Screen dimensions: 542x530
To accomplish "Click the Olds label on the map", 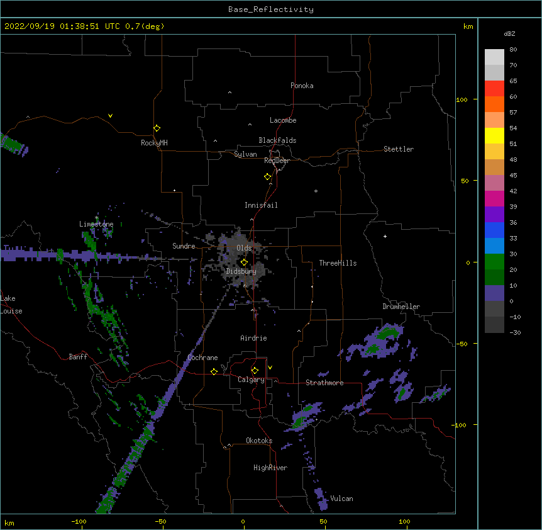I will pyautogui.click(x=244, y=248).
